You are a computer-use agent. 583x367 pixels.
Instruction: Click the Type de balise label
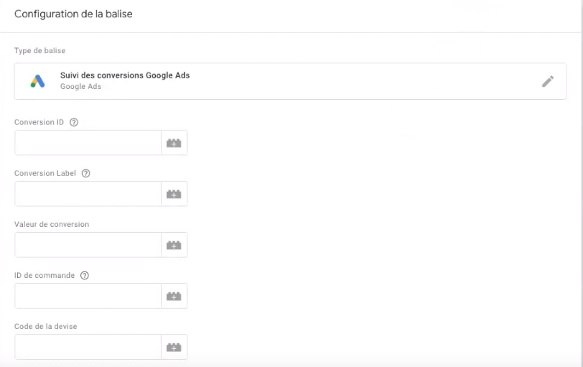(x=39, y=50)
